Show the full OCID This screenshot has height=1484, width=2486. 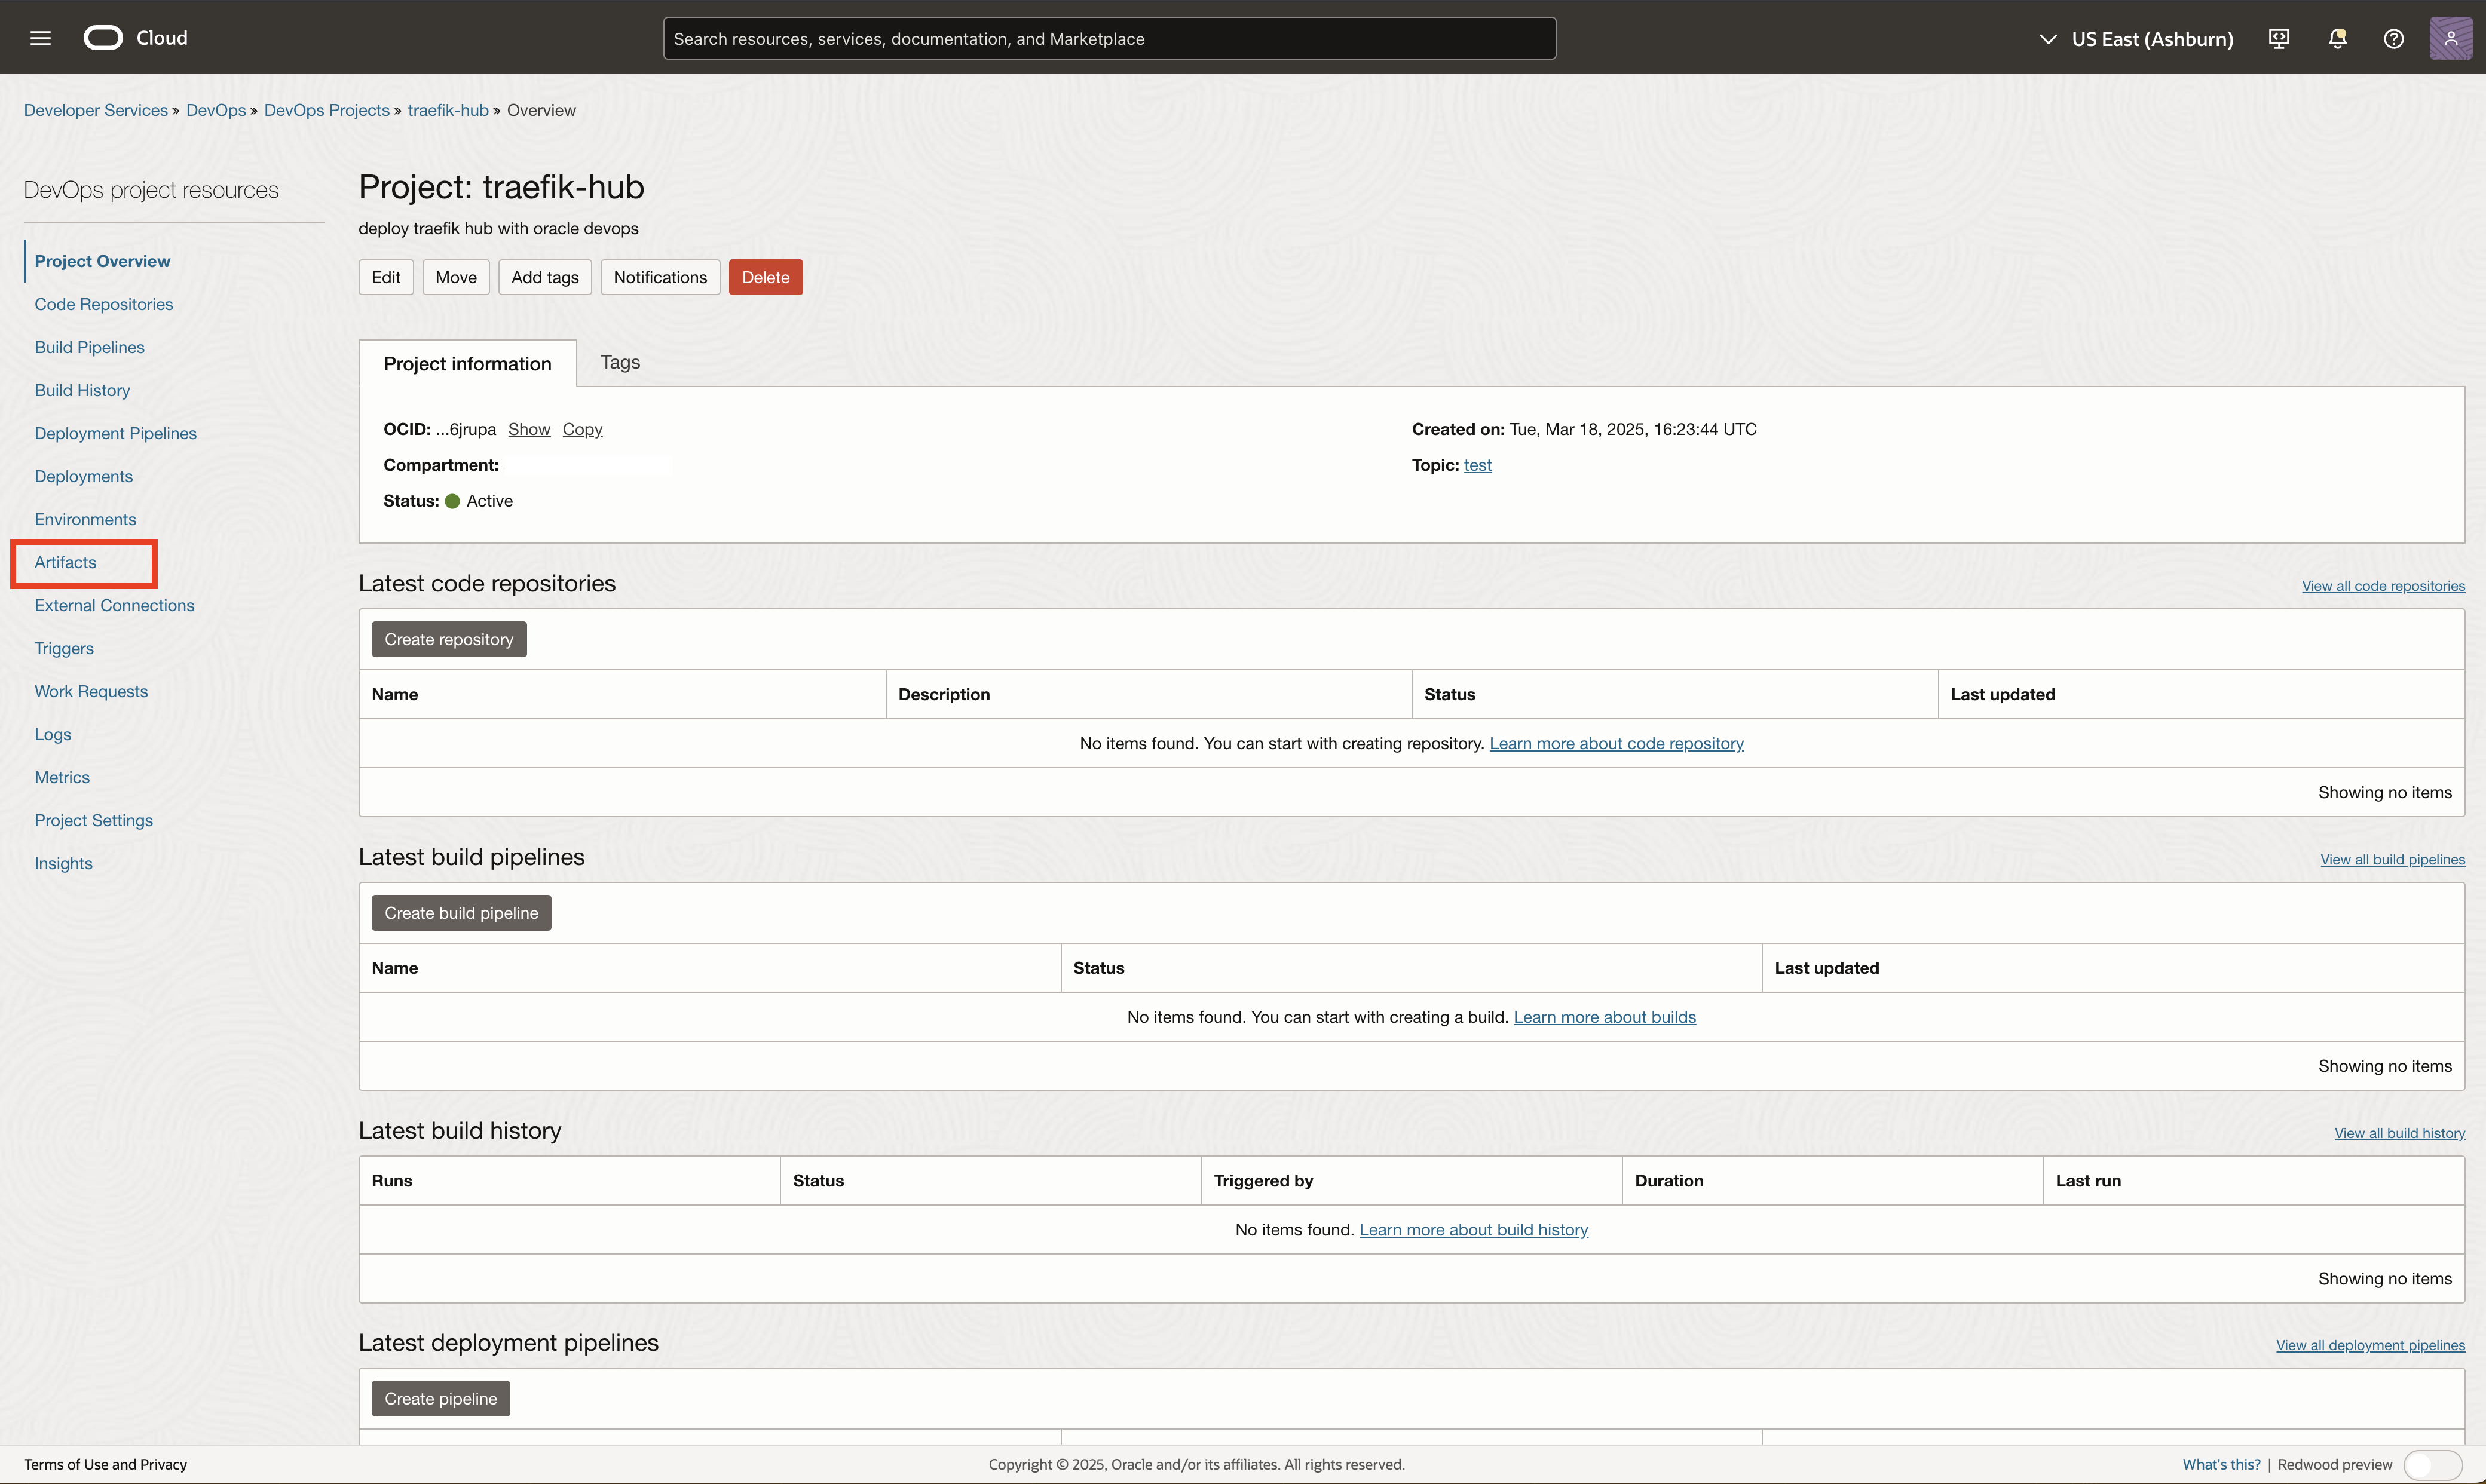[529, 429]
